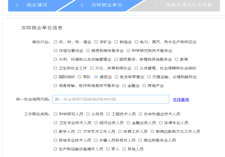This screenshot has width=225, height=157.
Task: Open the 在线查询 link
Action: click(181, 99)
